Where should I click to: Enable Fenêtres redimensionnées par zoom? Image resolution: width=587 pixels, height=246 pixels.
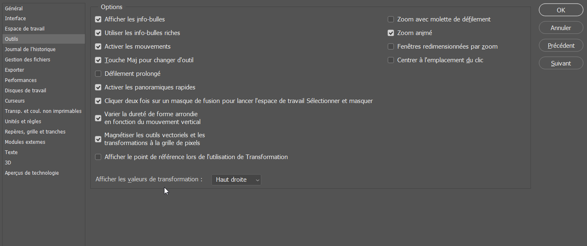point(391,47)
